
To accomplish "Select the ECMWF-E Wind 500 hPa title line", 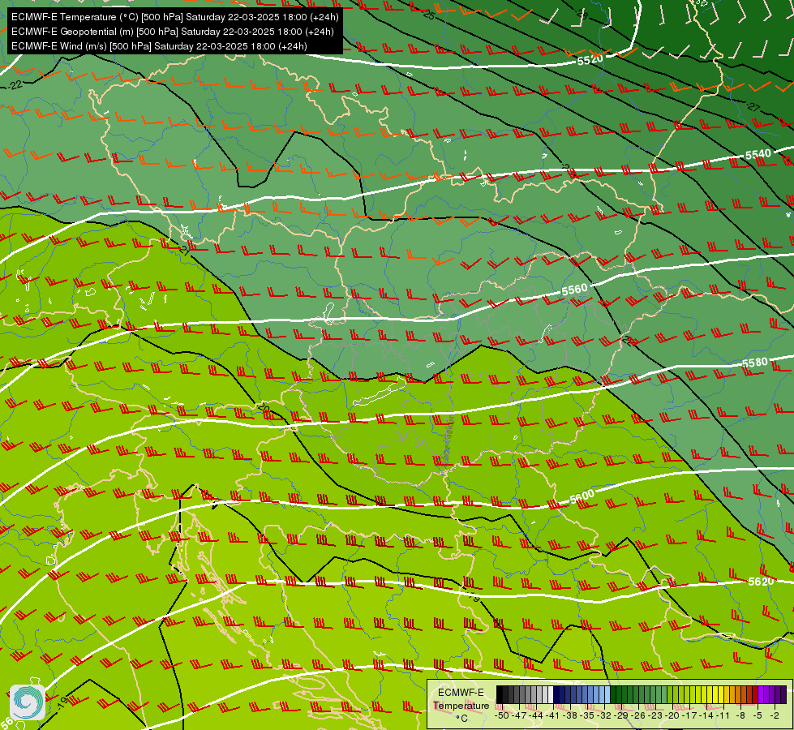I will coord(159,46).
